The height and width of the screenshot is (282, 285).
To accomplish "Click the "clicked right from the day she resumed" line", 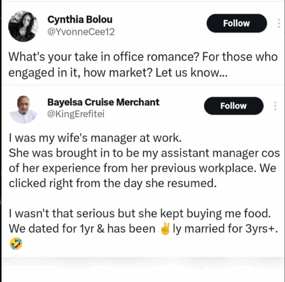I will [112, 183].
